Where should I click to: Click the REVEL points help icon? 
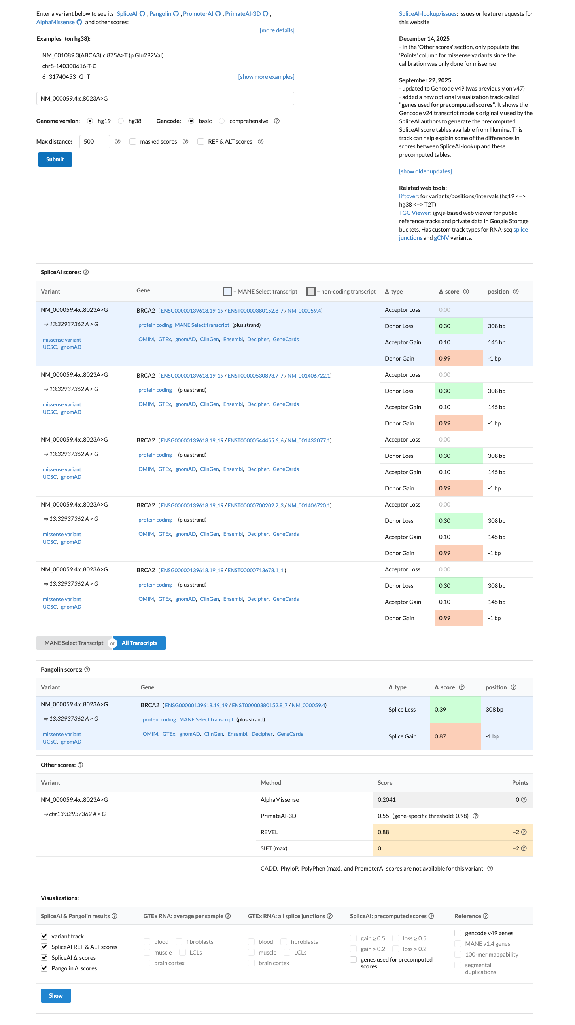point(524,832)
